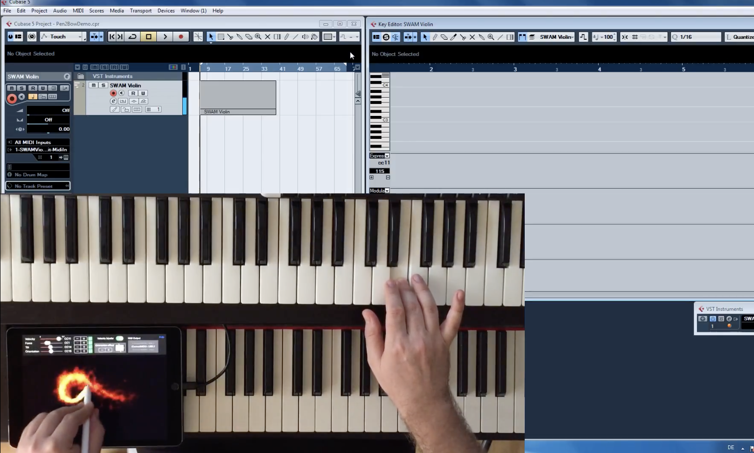
Task: Toggle Snap to zero crossing button
Action: pyautogui.click(x=198, y=36)
